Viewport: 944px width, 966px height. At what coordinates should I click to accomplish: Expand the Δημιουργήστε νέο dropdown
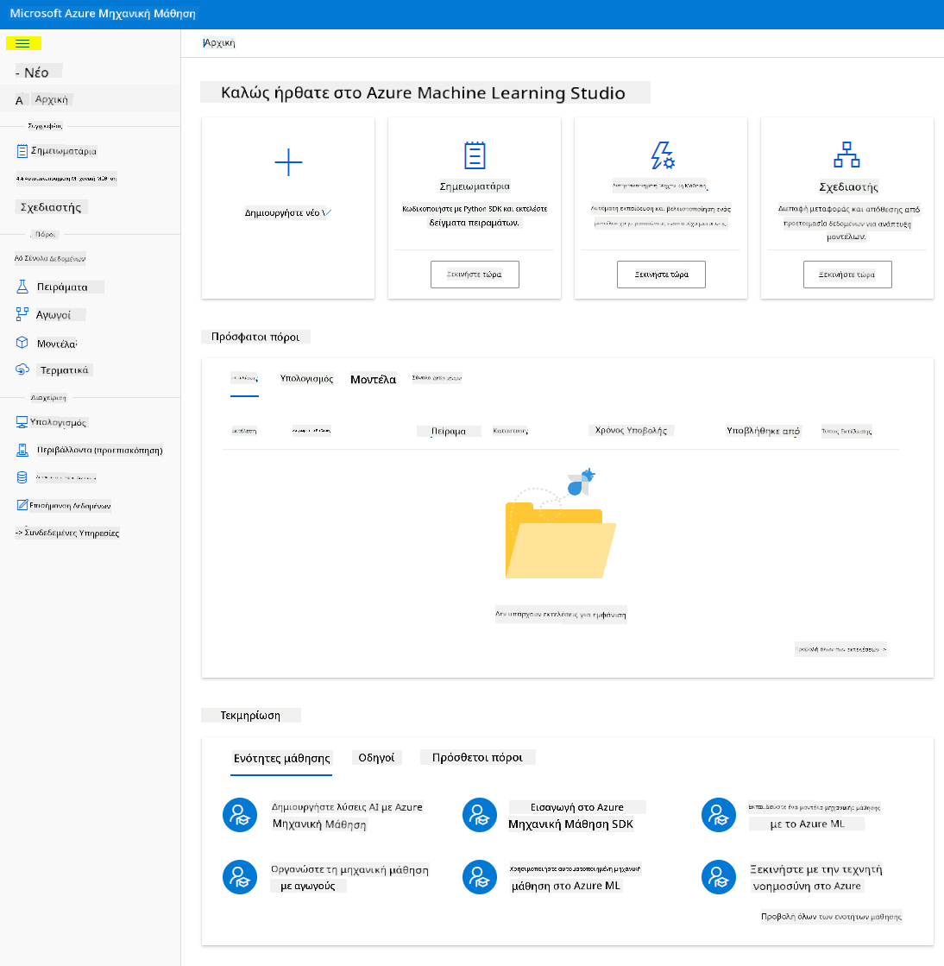tap(288, 212)
